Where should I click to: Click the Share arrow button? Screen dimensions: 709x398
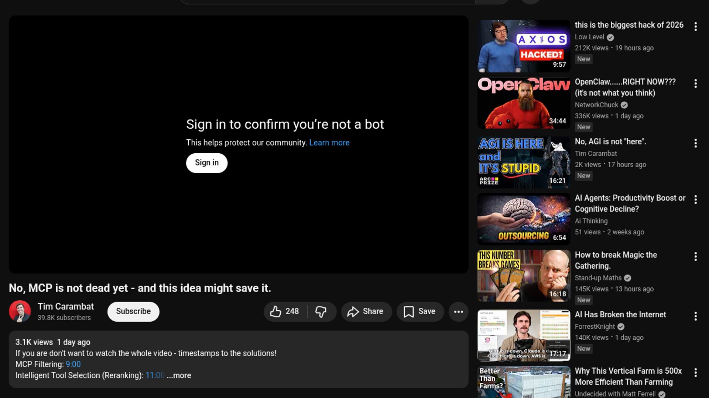pos(366,311)
